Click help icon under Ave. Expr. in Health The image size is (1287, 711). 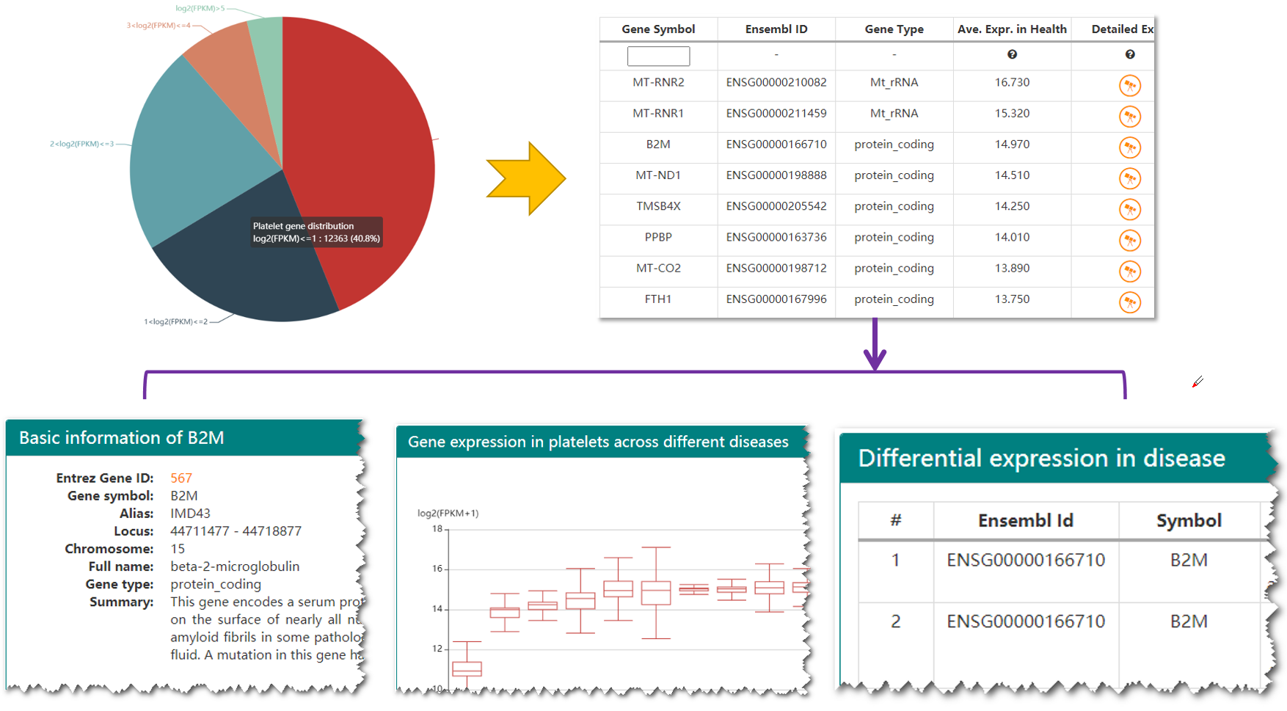1013,54
